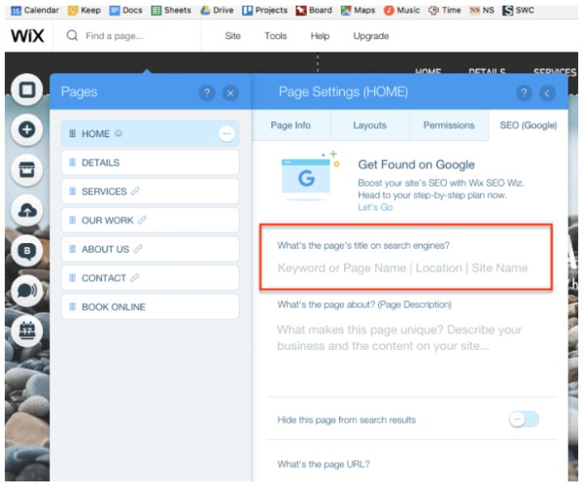This screenshot has height=491, width=583.
Task: Select the CONTACT page item
Action: point(151,278)
